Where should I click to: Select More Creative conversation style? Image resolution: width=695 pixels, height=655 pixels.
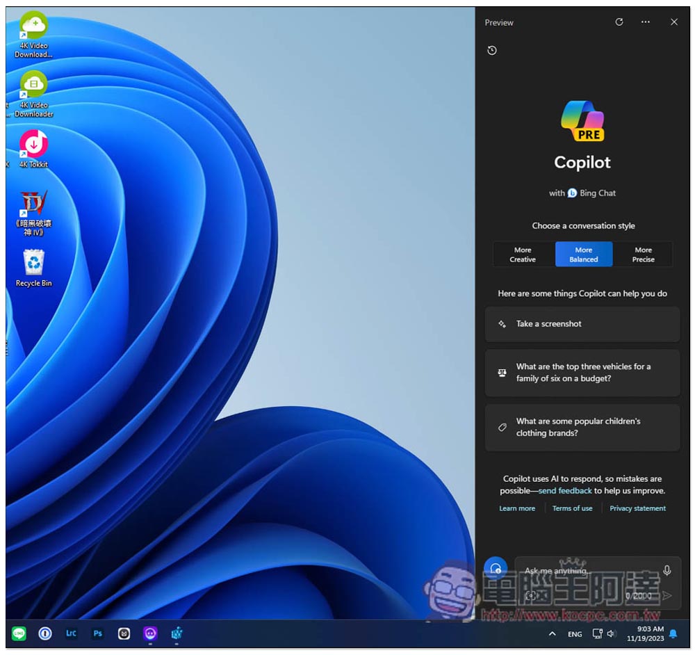coord(523,254)
